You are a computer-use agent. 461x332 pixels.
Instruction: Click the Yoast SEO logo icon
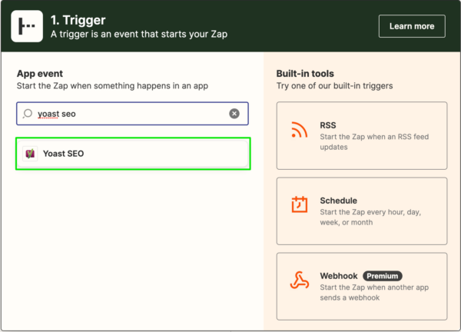30,154
